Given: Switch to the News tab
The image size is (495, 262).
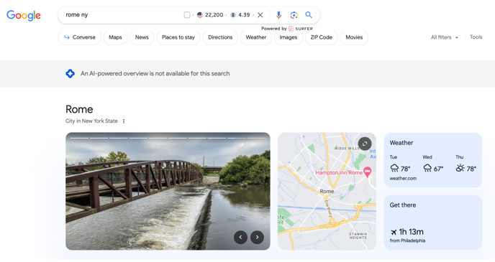Looking at the screenshot, I should click(142, 37).
